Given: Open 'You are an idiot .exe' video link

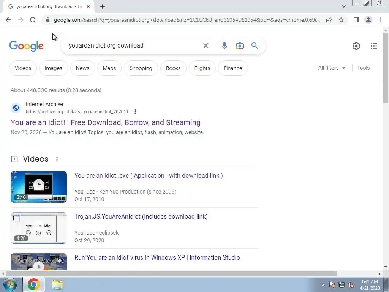Looking at the screenshot, I should pos(149,176).
